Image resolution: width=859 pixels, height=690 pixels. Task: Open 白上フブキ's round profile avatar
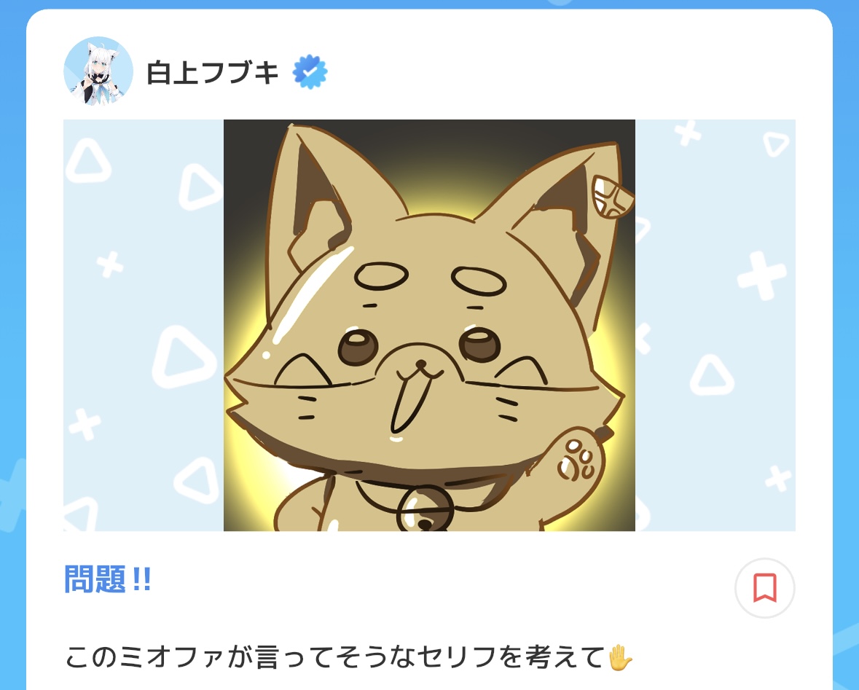pyautogui.click(x=98, y=71)
